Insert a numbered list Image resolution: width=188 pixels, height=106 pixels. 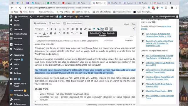point(64,29)
